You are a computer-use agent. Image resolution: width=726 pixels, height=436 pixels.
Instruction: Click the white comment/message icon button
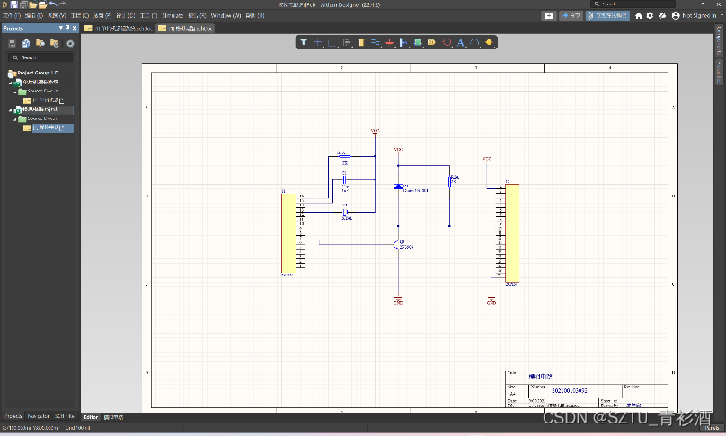tap(549, 16)
